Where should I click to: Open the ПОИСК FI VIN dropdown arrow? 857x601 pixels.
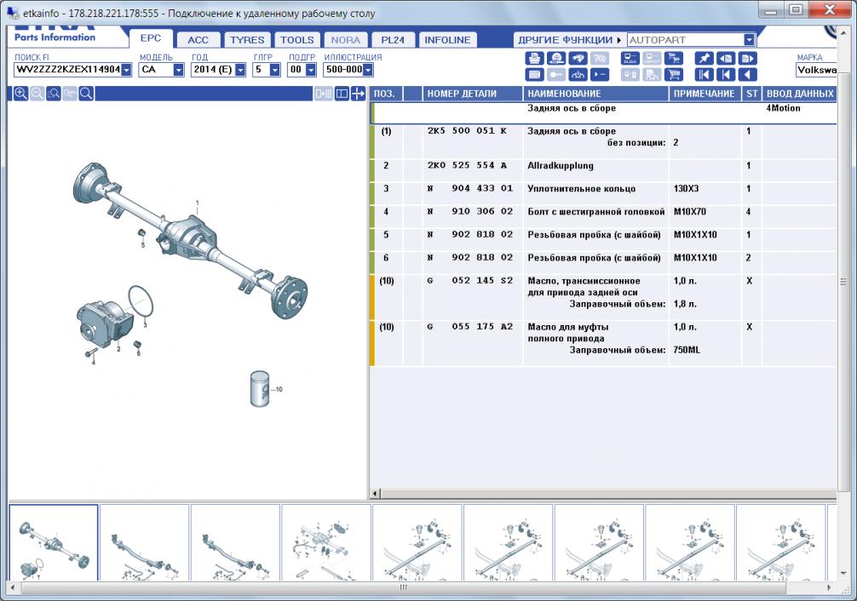click(x=126, y=70)
